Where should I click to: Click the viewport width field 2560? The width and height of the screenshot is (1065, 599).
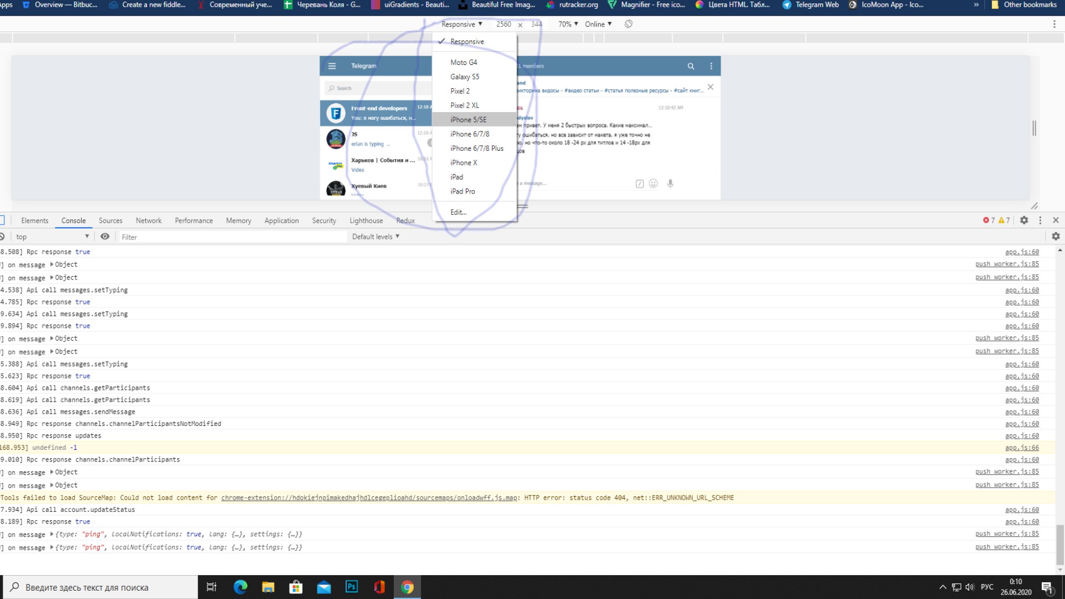point(504,24)
